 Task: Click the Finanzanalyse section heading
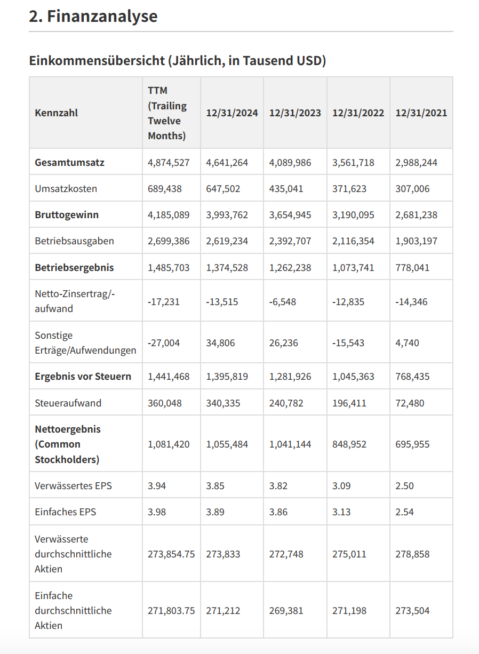point(93,16)
